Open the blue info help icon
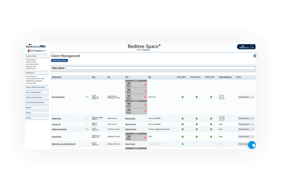Viewport: 281px width, 192px height. [255, 56]
